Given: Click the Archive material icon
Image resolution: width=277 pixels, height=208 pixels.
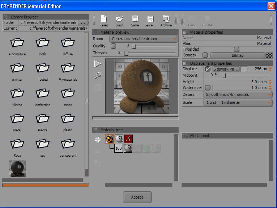Looking at the screenshot, I should pos(166,21).
